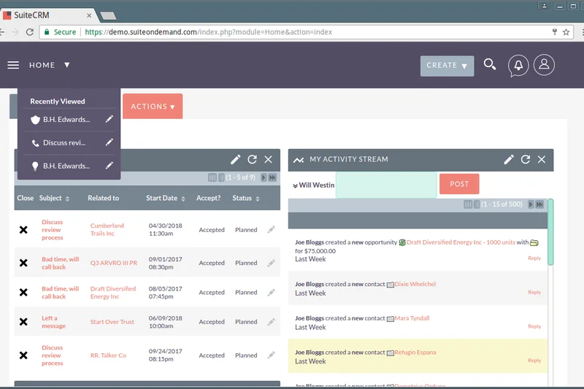Close the RR. Talker Co call
Image resolution: width=584 pixels, height=389 pixels.
click(23, 355)
